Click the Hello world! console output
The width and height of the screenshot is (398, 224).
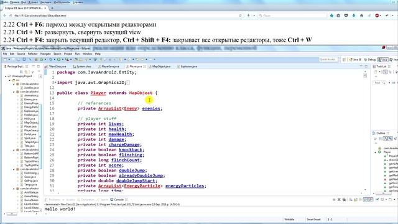click(60, 209)
